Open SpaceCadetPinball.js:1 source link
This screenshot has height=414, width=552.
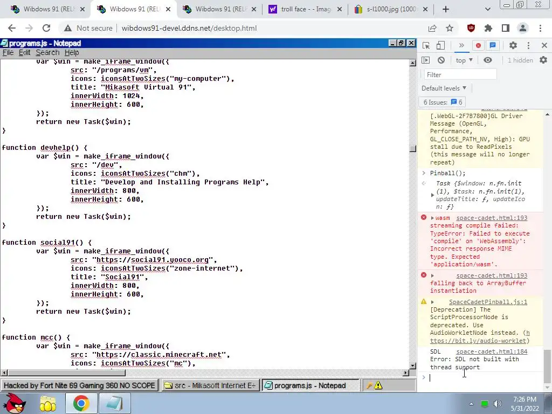coord(488,302)
